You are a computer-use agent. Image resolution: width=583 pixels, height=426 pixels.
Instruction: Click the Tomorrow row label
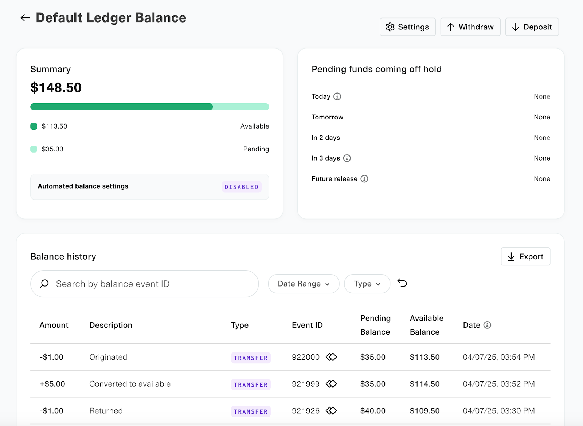click(327, 117)
